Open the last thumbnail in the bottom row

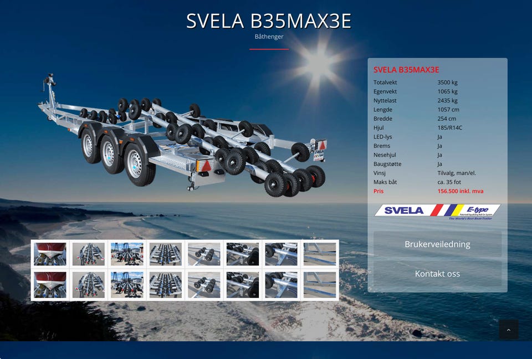tap(320, 285)
